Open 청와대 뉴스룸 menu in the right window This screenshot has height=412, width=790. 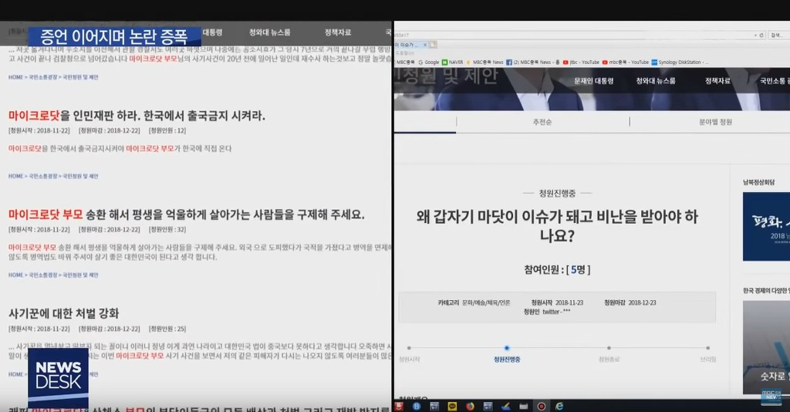tap(656, 80)
